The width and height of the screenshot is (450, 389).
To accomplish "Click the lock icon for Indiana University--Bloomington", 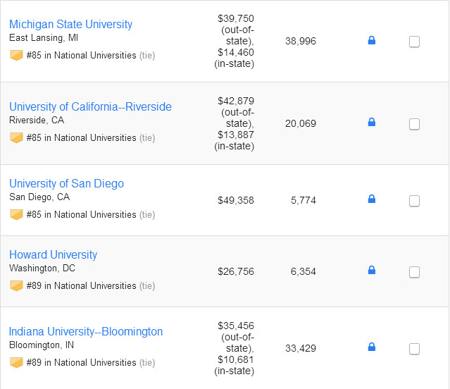I will click(x=372, y=347).
